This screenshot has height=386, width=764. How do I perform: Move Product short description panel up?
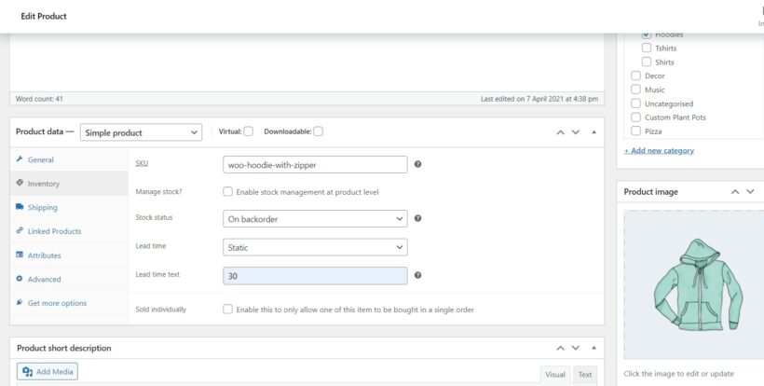pos(560,348)
